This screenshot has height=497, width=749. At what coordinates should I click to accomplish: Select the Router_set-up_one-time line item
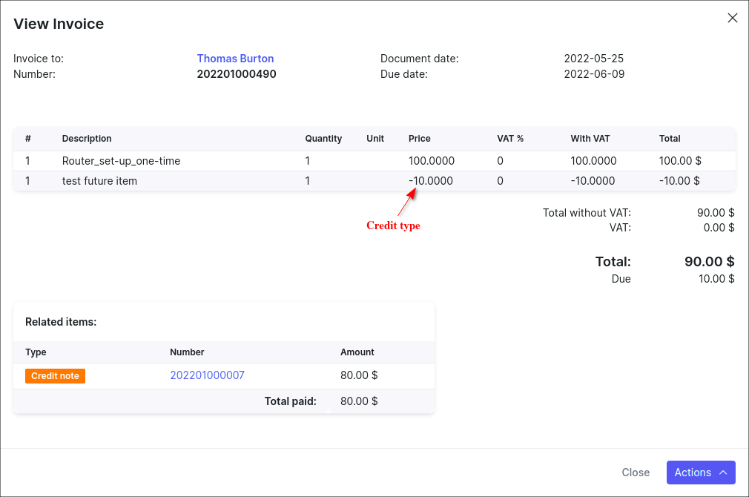(121, 161)
